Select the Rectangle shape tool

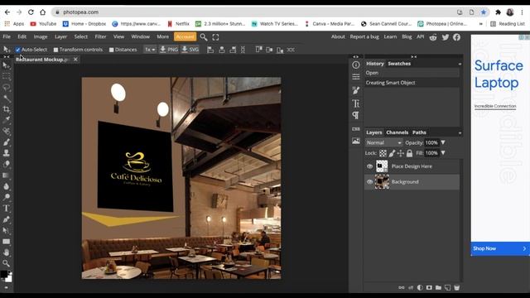(x=6, y=241)
